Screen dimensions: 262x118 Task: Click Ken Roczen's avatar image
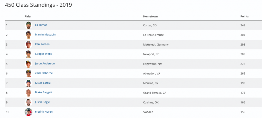[28, 45]
